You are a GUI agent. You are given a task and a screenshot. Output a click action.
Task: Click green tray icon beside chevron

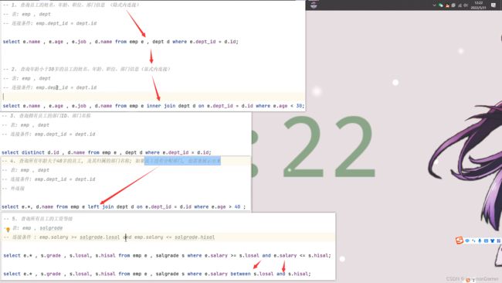click(x=440, y=5)
